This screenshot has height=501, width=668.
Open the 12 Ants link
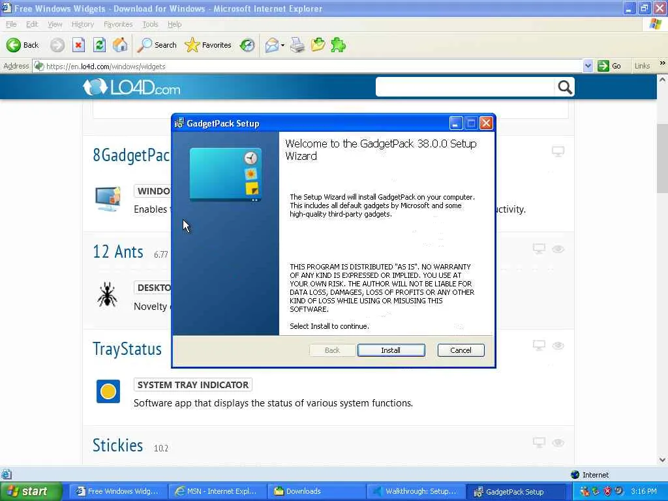coord(118,252)
